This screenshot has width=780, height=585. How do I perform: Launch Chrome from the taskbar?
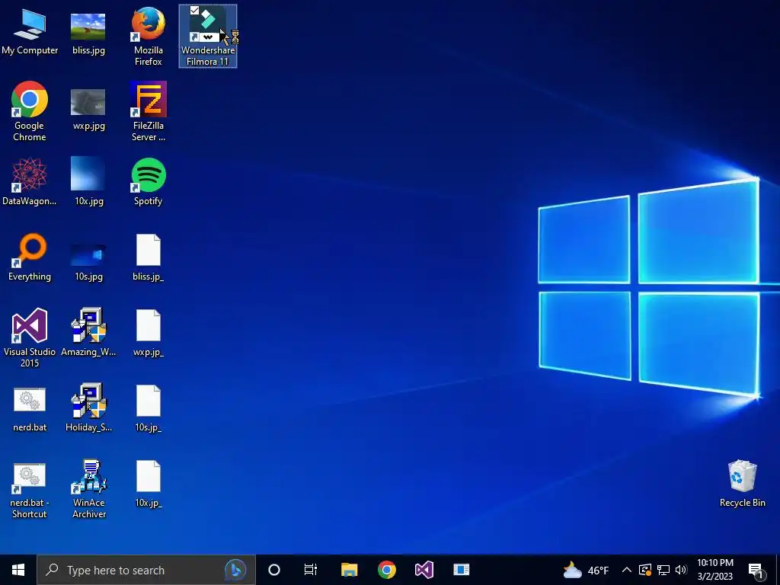click(386, 570)
